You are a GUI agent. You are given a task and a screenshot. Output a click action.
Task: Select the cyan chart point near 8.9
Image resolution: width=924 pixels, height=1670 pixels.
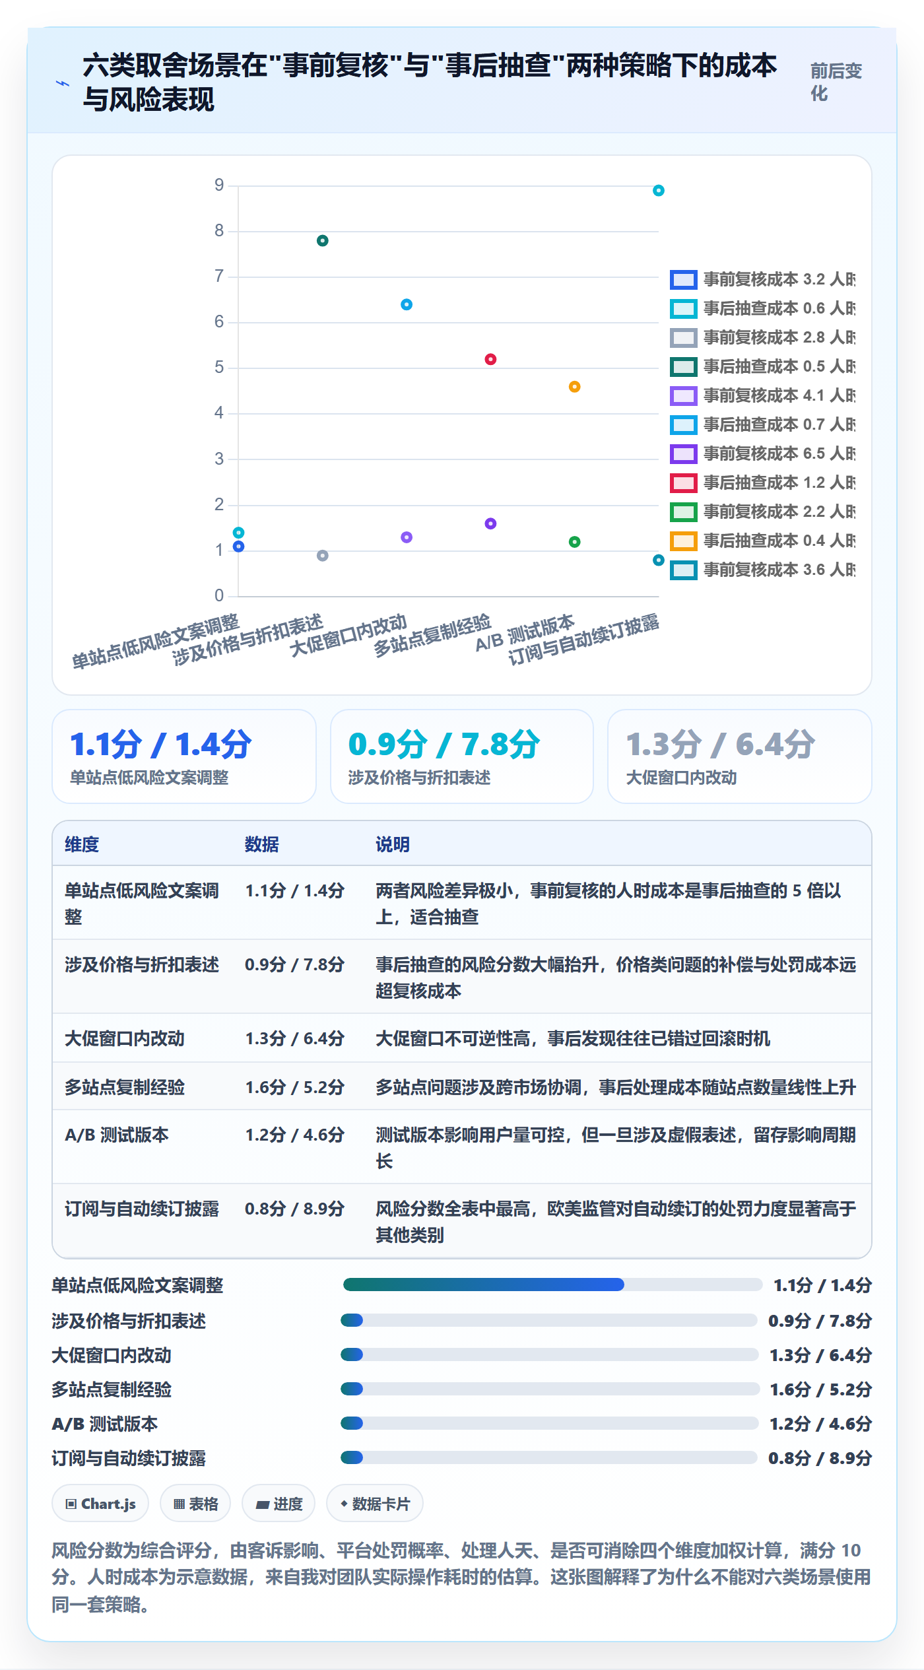[659, 191]
